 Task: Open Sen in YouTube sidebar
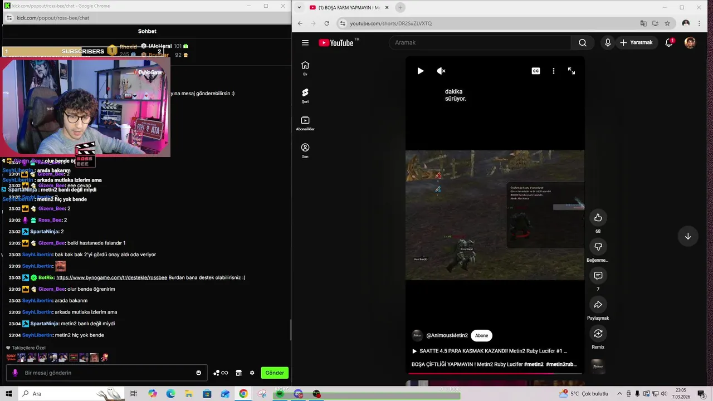coord(305,150)
